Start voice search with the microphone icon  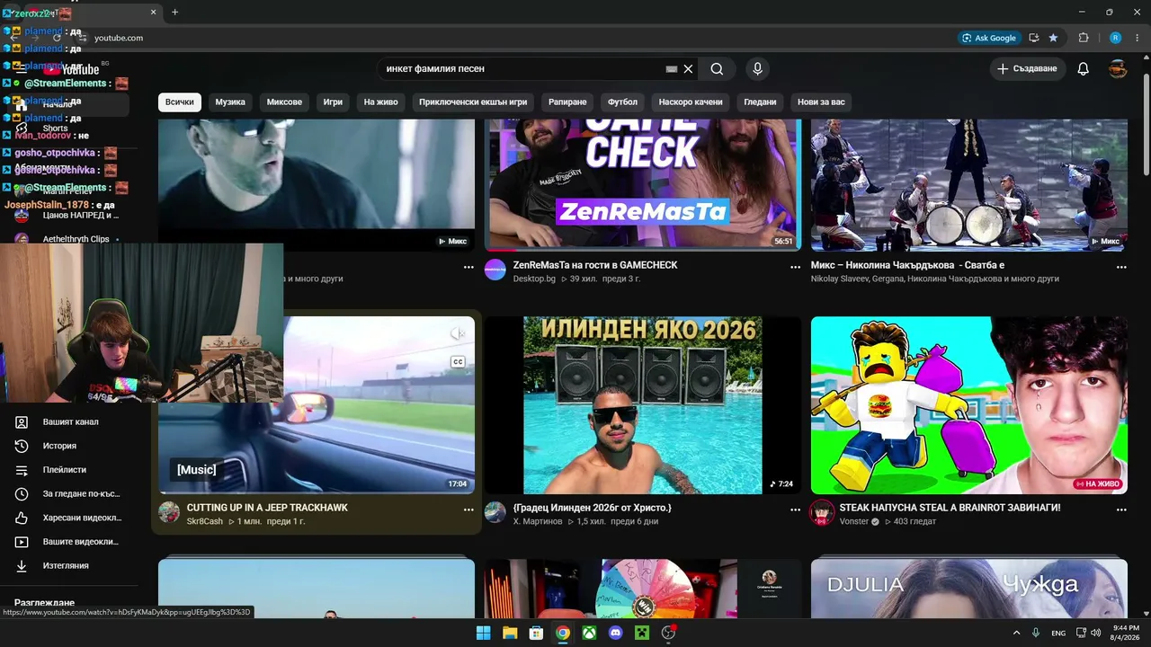click(x=757, y=69)
